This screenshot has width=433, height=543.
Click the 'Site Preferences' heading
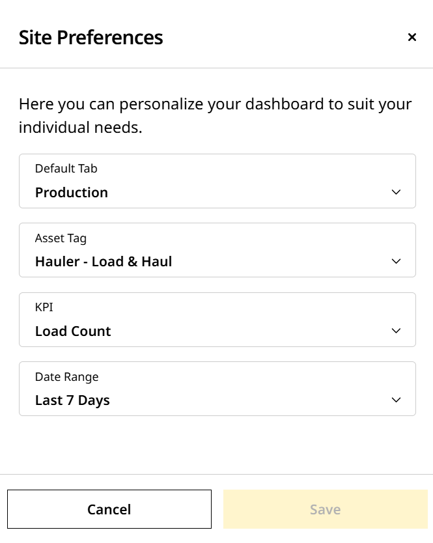pos(91,37)
